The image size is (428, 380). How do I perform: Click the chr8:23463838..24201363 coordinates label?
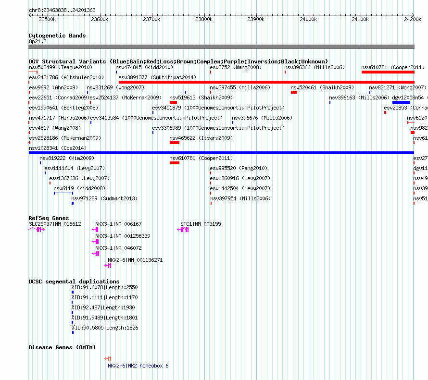click(62, 10)
